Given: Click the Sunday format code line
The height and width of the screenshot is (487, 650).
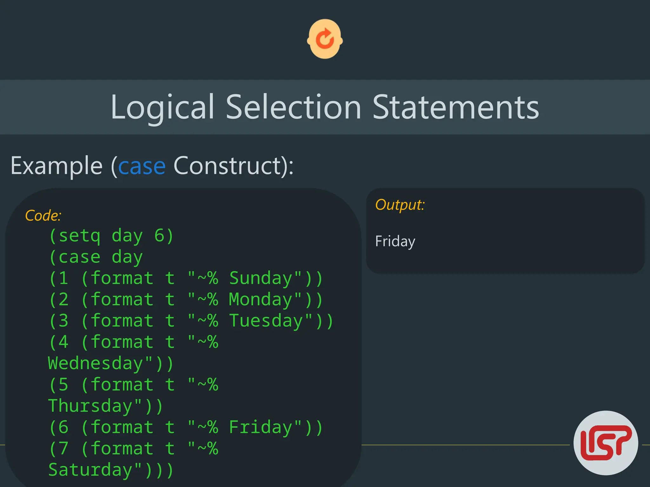Looking at the screenshot, I should click(186, 278).
